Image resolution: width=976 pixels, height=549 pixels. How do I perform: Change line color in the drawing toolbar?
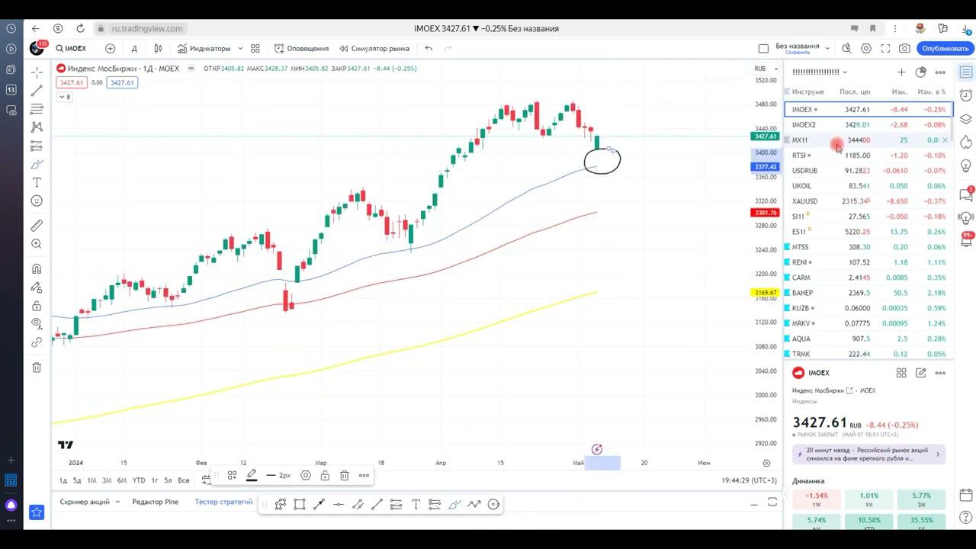[x=251, y=475]
